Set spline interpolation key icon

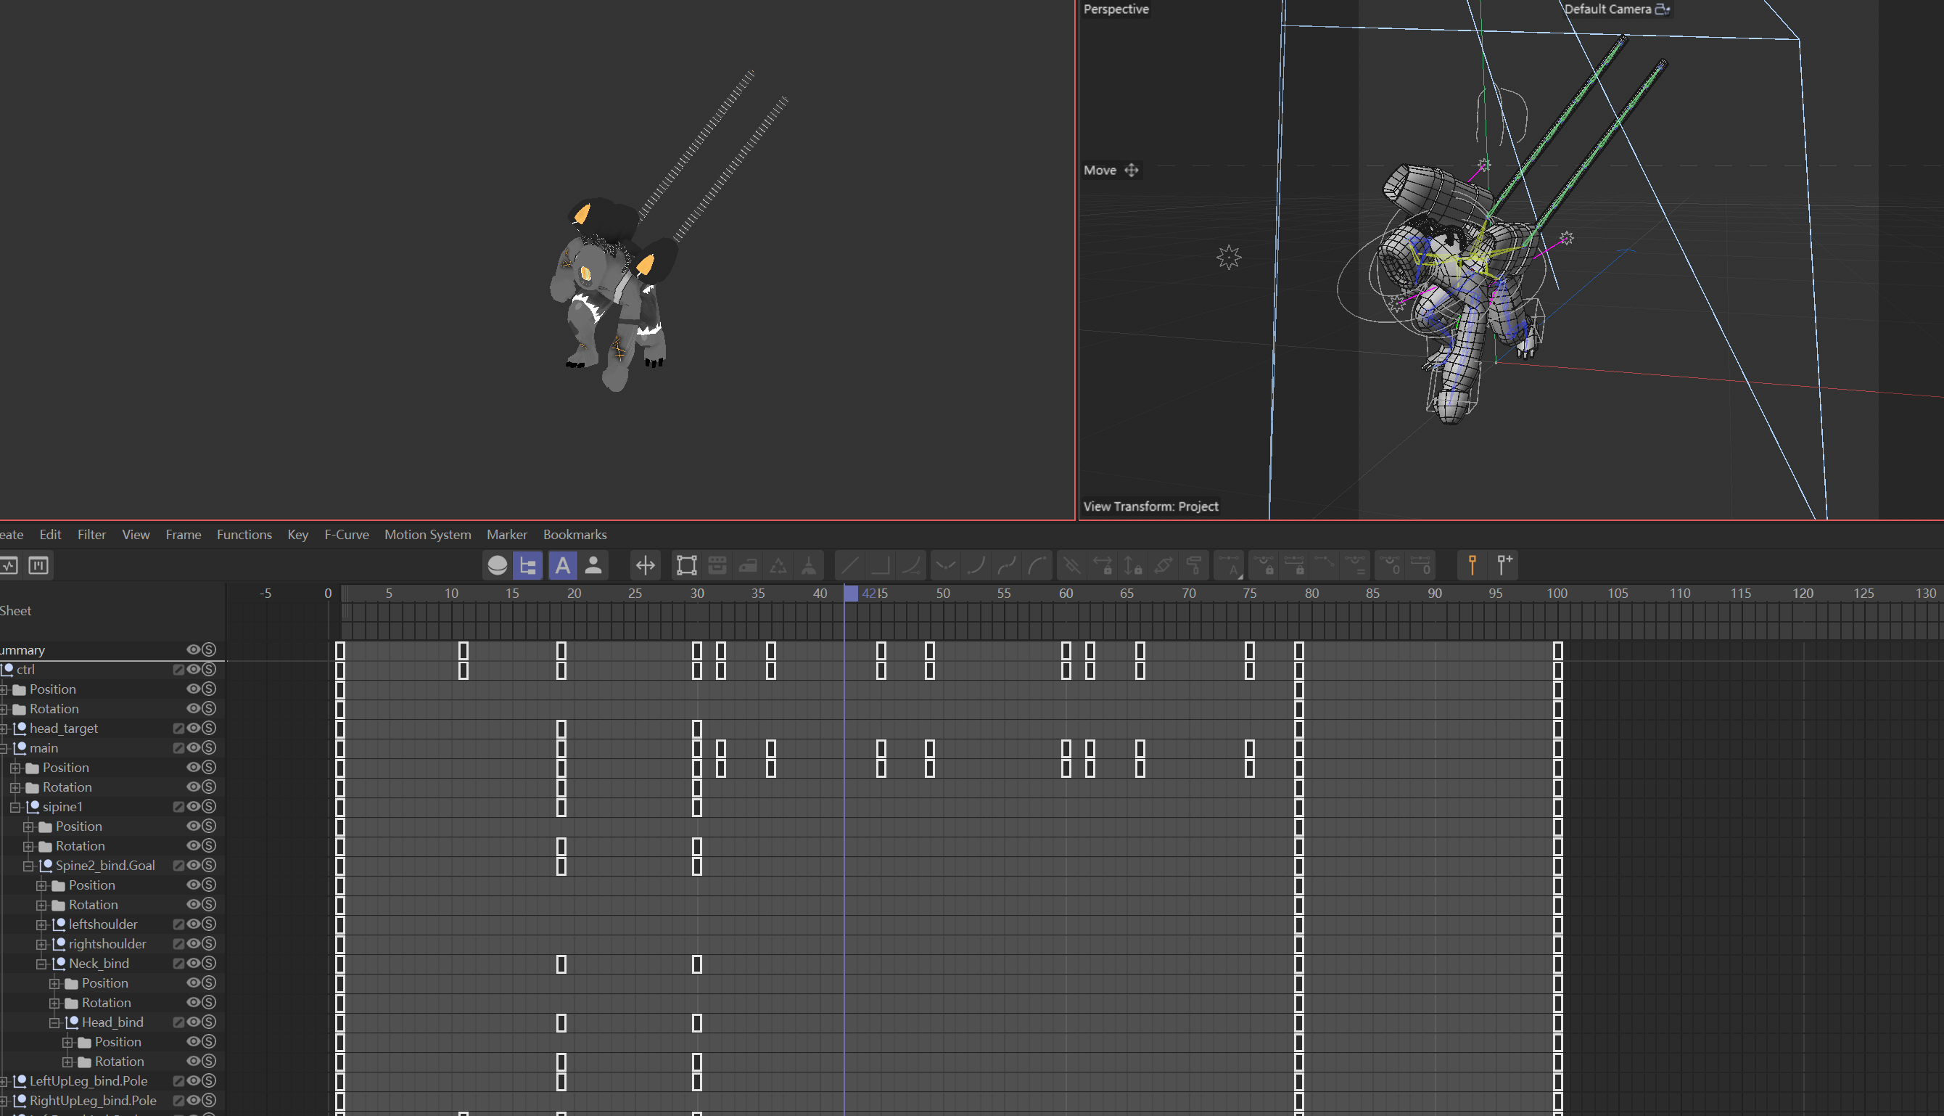(x=911, y=566)
